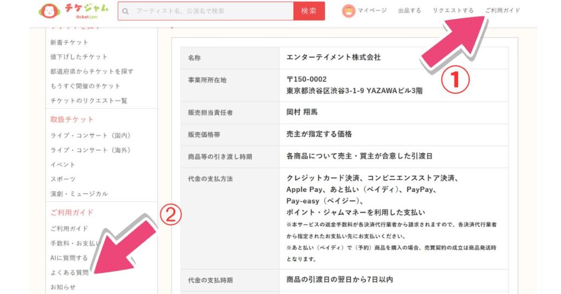This screenshot has height=294, width=561.
Task: Click the postal code 〒150-0002
Action: [307, 79]
